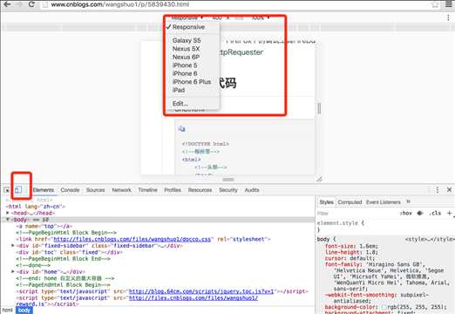Switch to the Elements tab
455x314 pixels.
pyautogui.click(x=44, y=190)
